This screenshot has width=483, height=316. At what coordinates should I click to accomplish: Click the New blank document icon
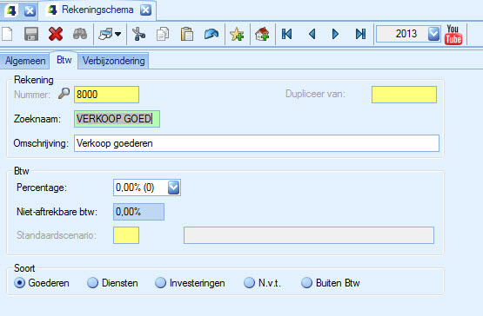click(7, 34)
